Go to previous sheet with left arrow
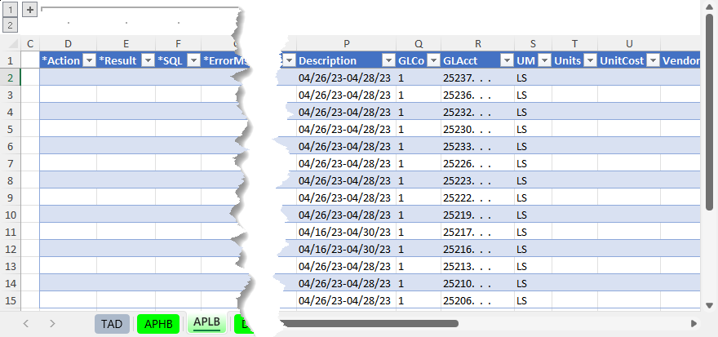The height and width of the screenshot is (337, 718). click(26, 324)
